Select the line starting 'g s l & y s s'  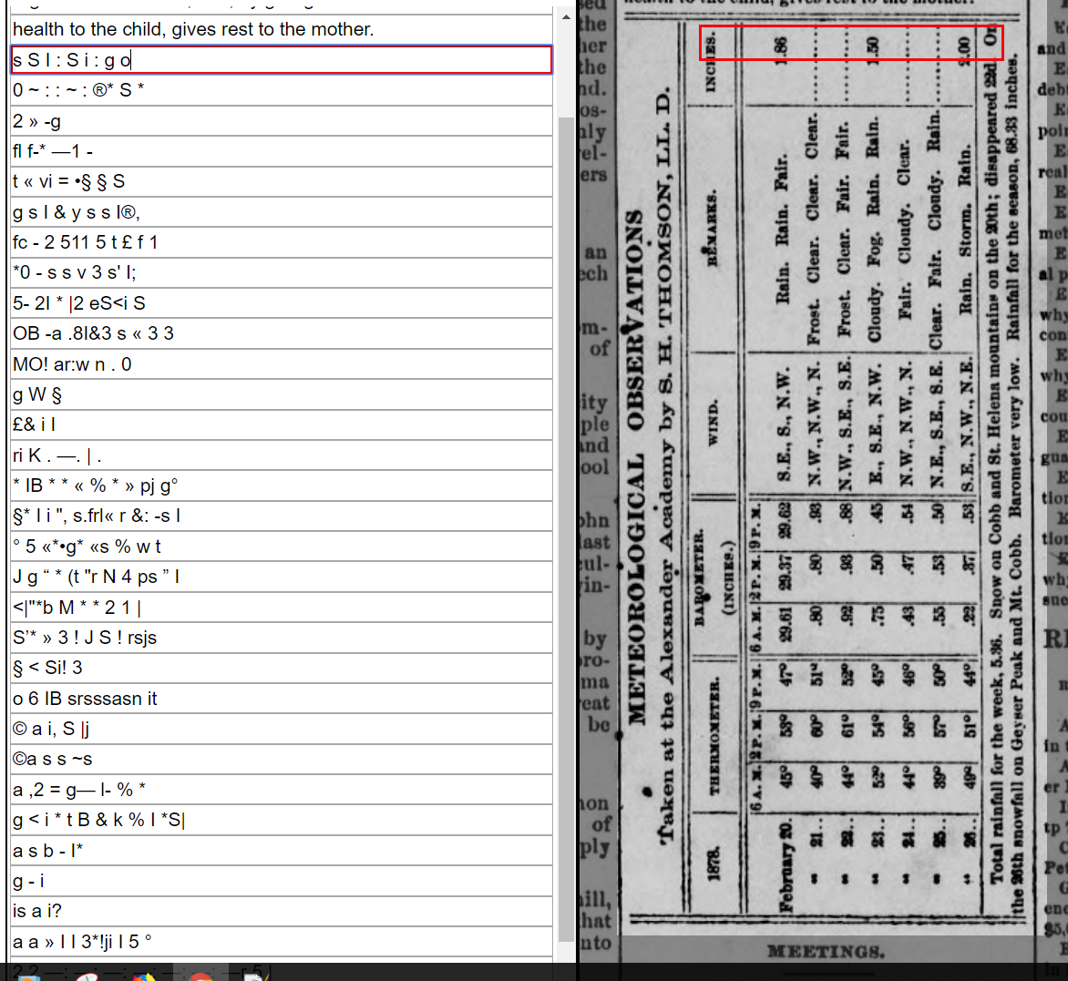point(282,212)
